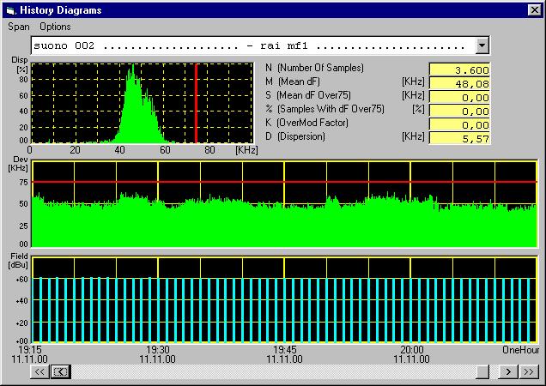The image size is (546, 386).
Task: Click the 19:30 time label
Action: pos(157,349)
